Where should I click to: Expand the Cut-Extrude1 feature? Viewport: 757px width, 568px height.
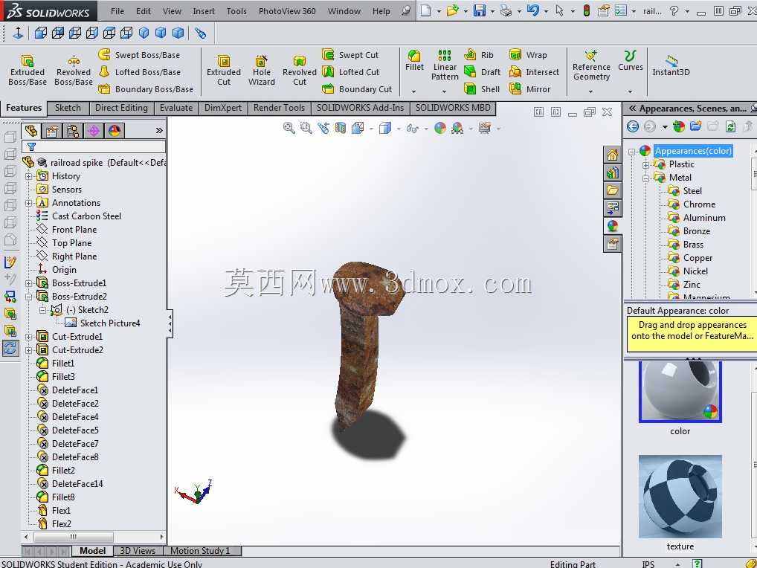tap(28, 337)
